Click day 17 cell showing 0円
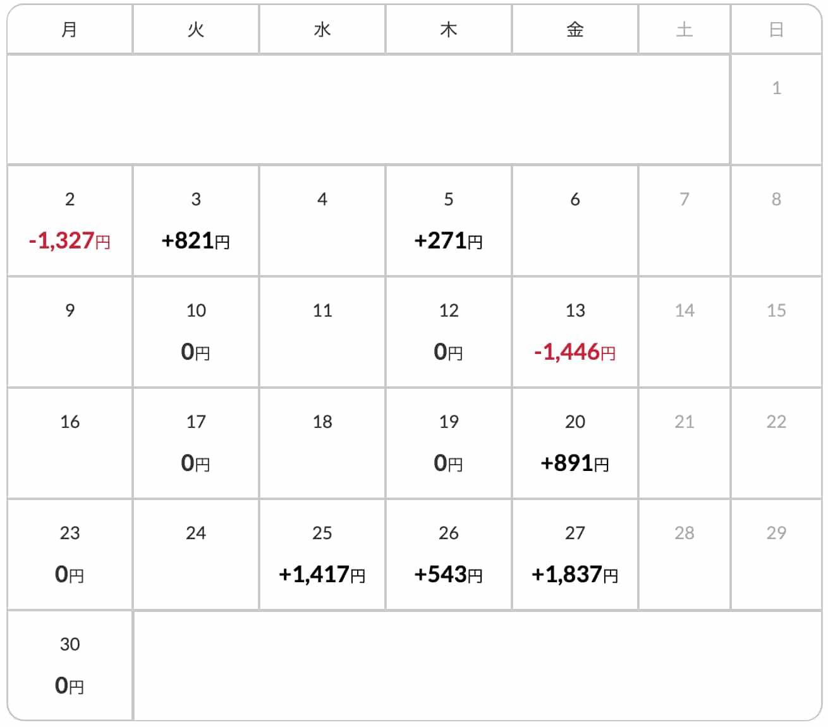828x727 pixels. click(x=196, y=443)
